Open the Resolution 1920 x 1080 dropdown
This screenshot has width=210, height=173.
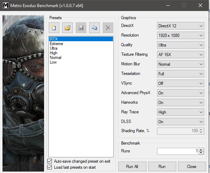181,36
